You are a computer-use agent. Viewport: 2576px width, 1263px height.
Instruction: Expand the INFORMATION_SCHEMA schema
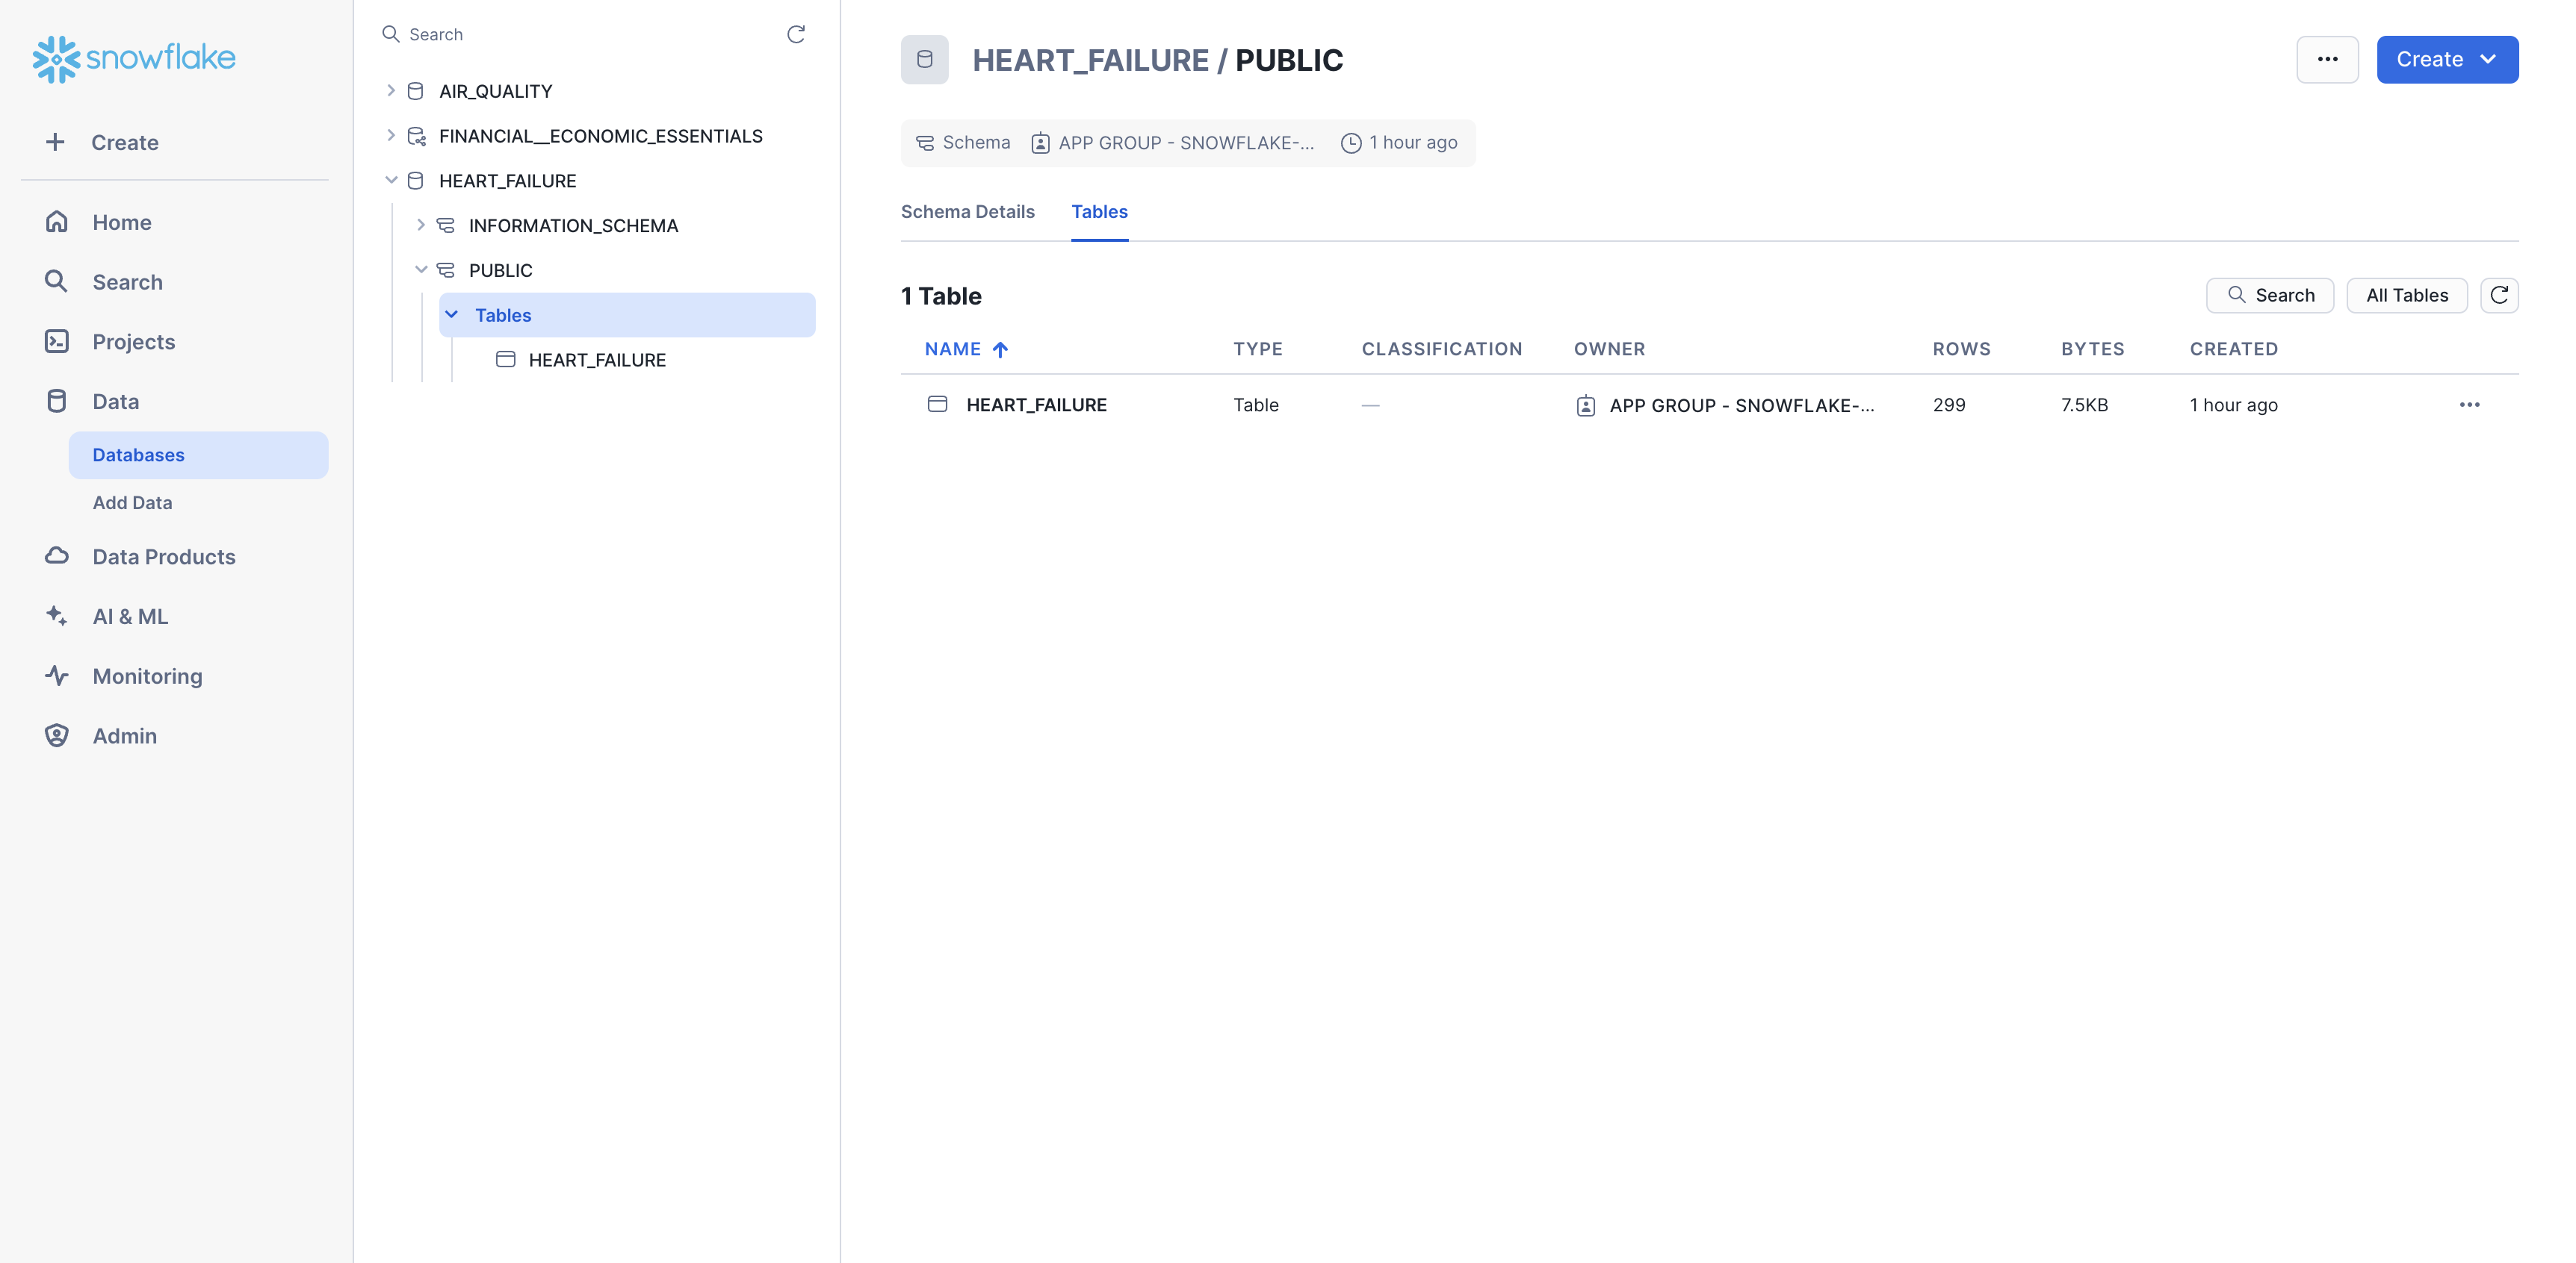click(x=421, y=226)
